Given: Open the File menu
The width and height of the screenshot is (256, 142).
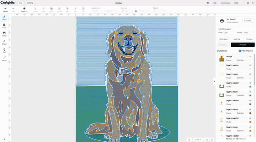Looking at the screenshot, I should [21, 3].
